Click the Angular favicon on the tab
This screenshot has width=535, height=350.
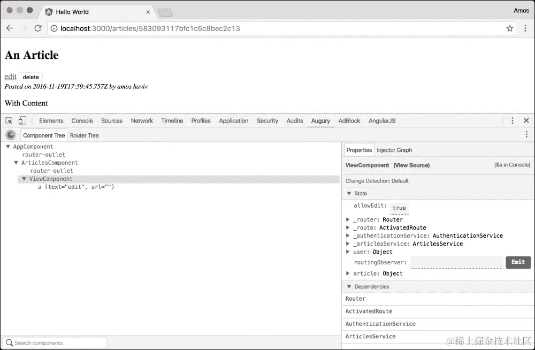[x=49, y=12]
